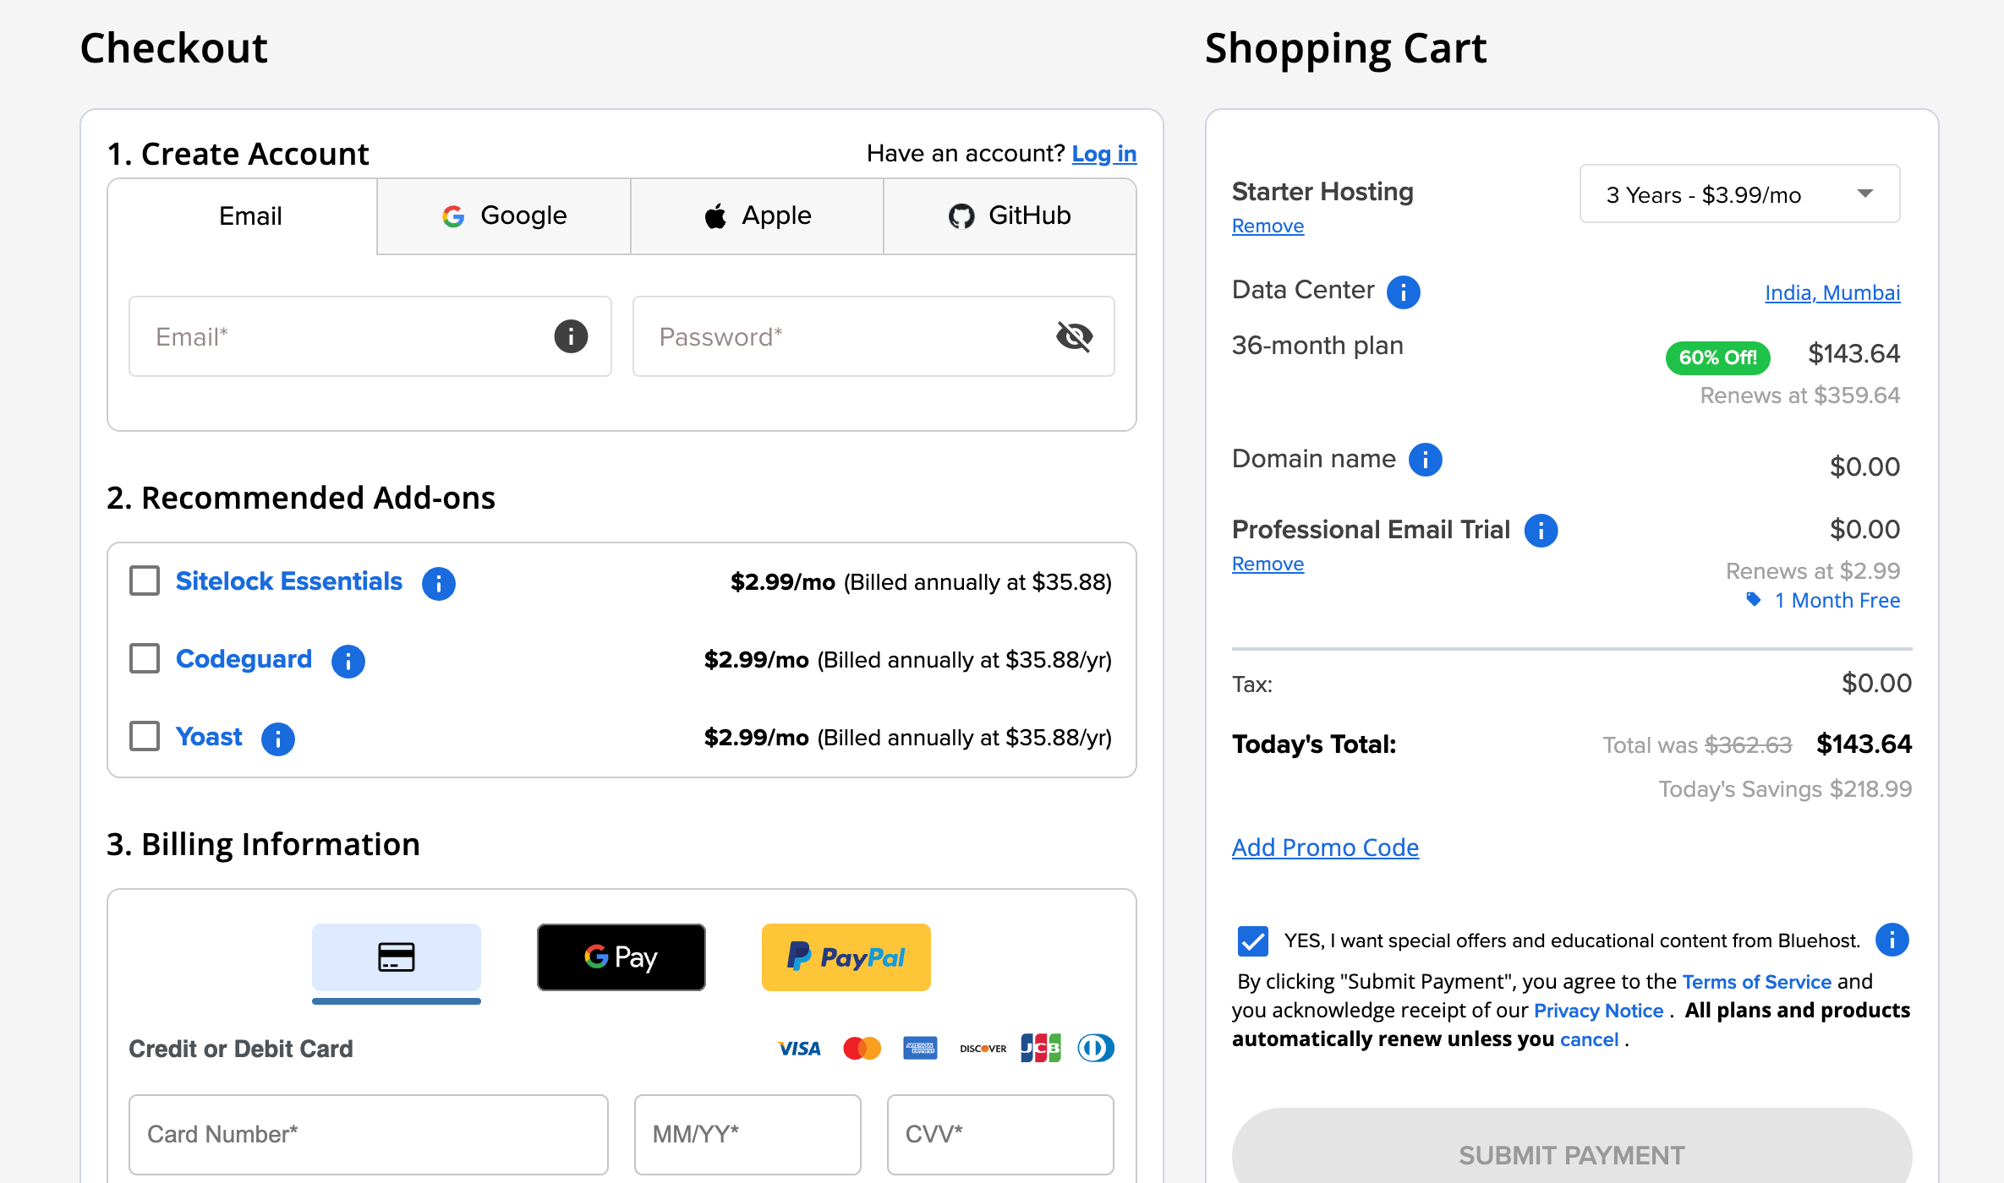Open the 3 Years plan term dropdown

pos(1738,194)
